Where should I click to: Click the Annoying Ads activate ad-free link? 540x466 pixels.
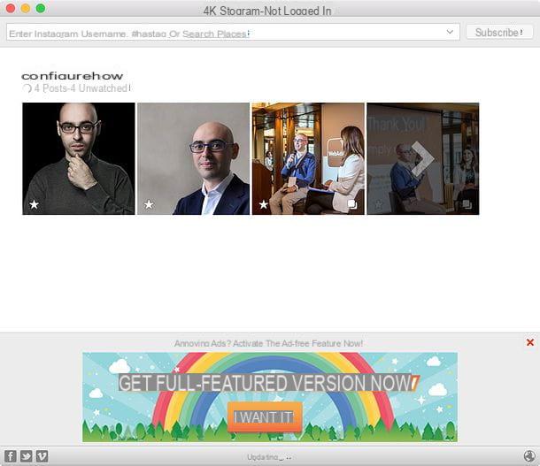(268, 343)
